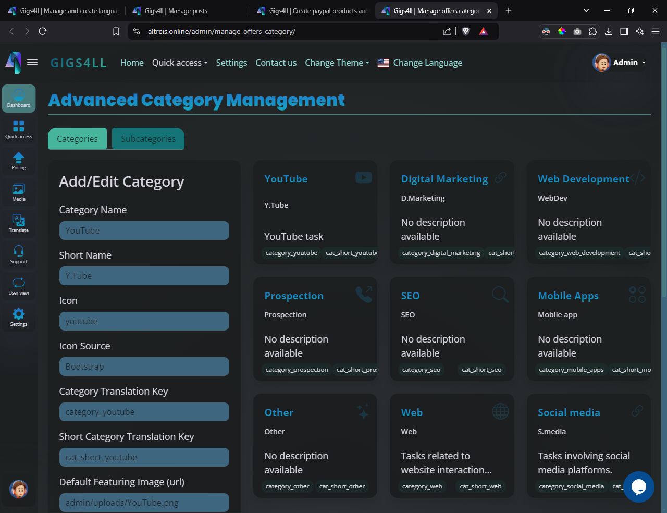Open the Settings gear in sidebar
Viewport: 667px width, 513px height.
19,317
